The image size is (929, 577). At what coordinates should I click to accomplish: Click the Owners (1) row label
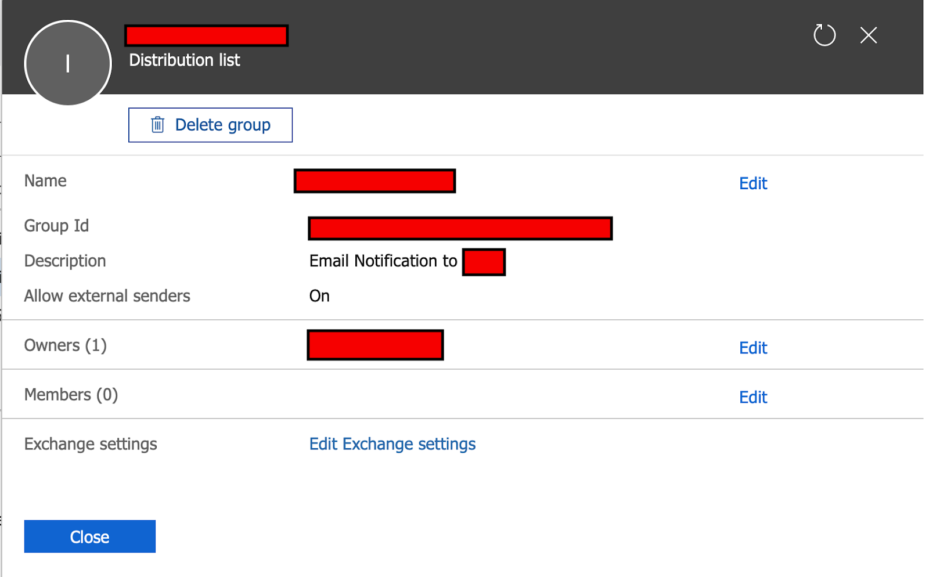click(x=64, y=345)
